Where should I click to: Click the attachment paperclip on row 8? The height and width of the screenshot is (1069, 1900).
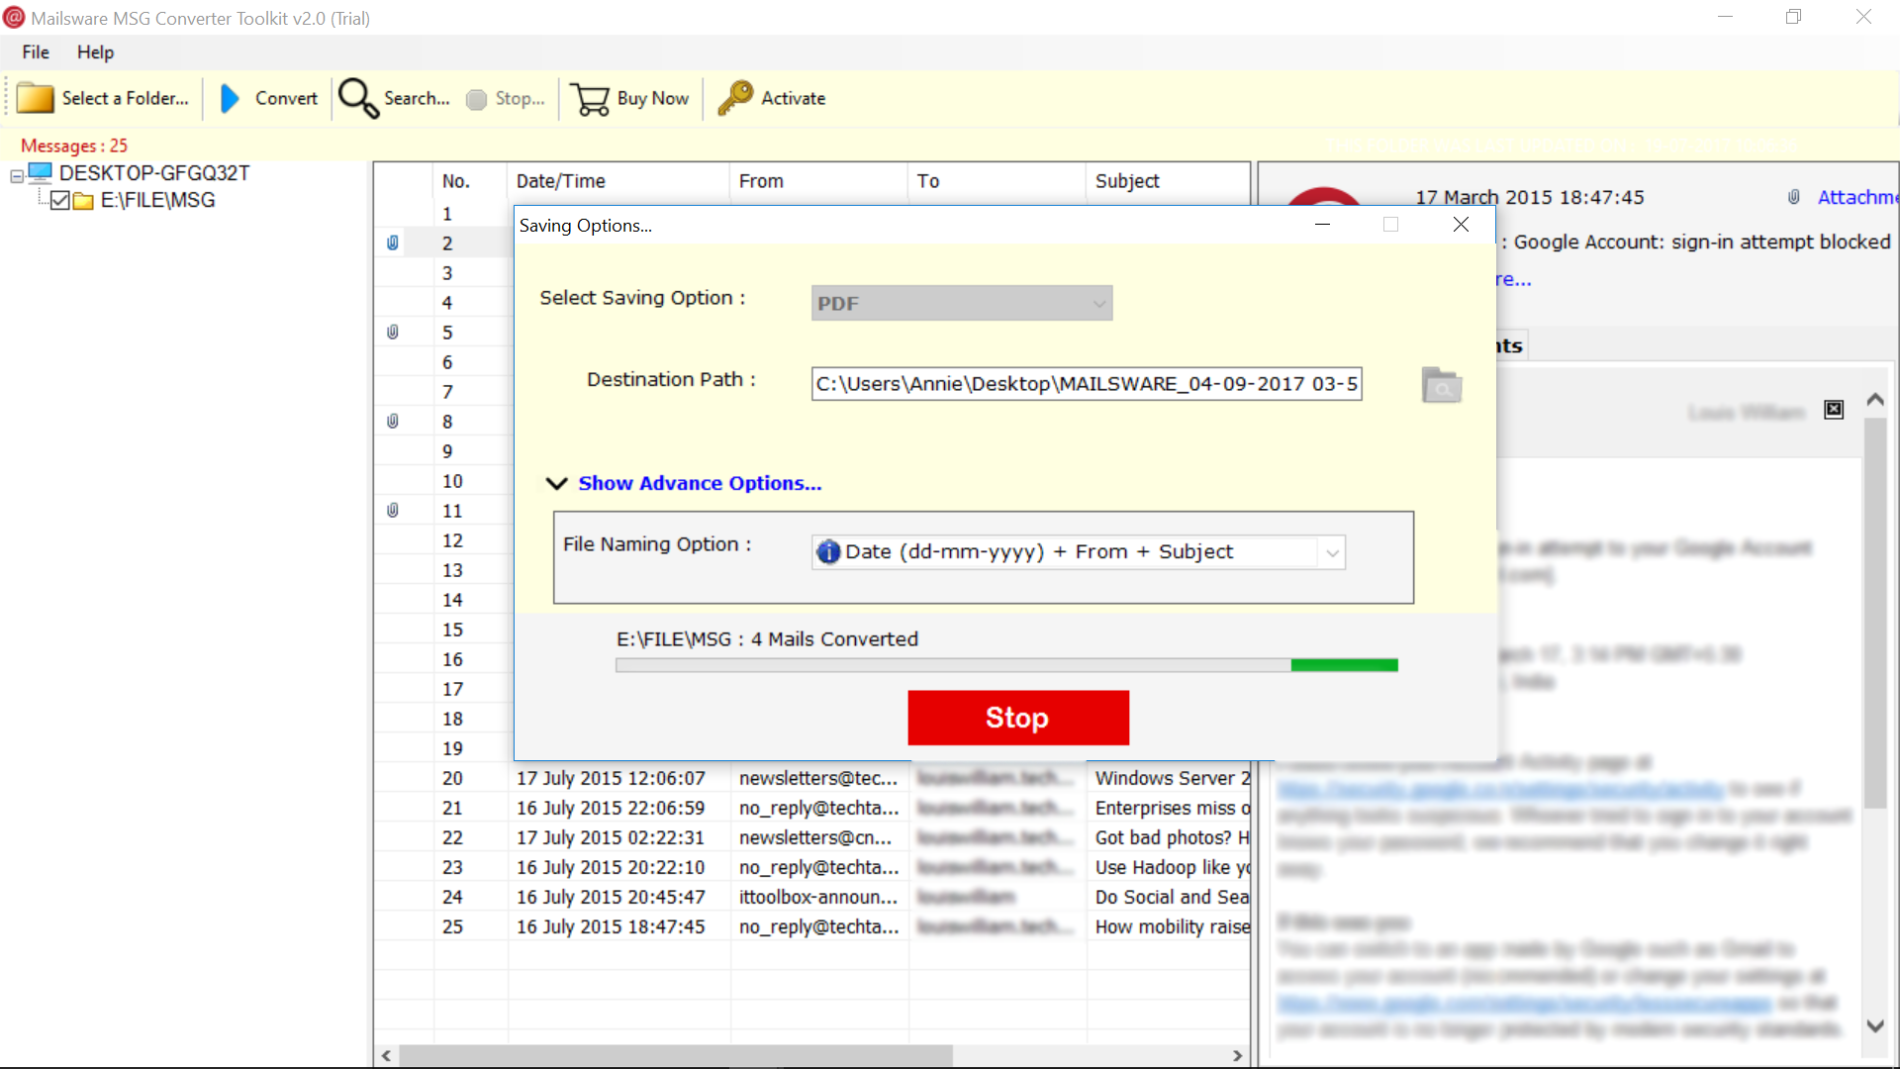pyautogui.click(x=393, y=421)
